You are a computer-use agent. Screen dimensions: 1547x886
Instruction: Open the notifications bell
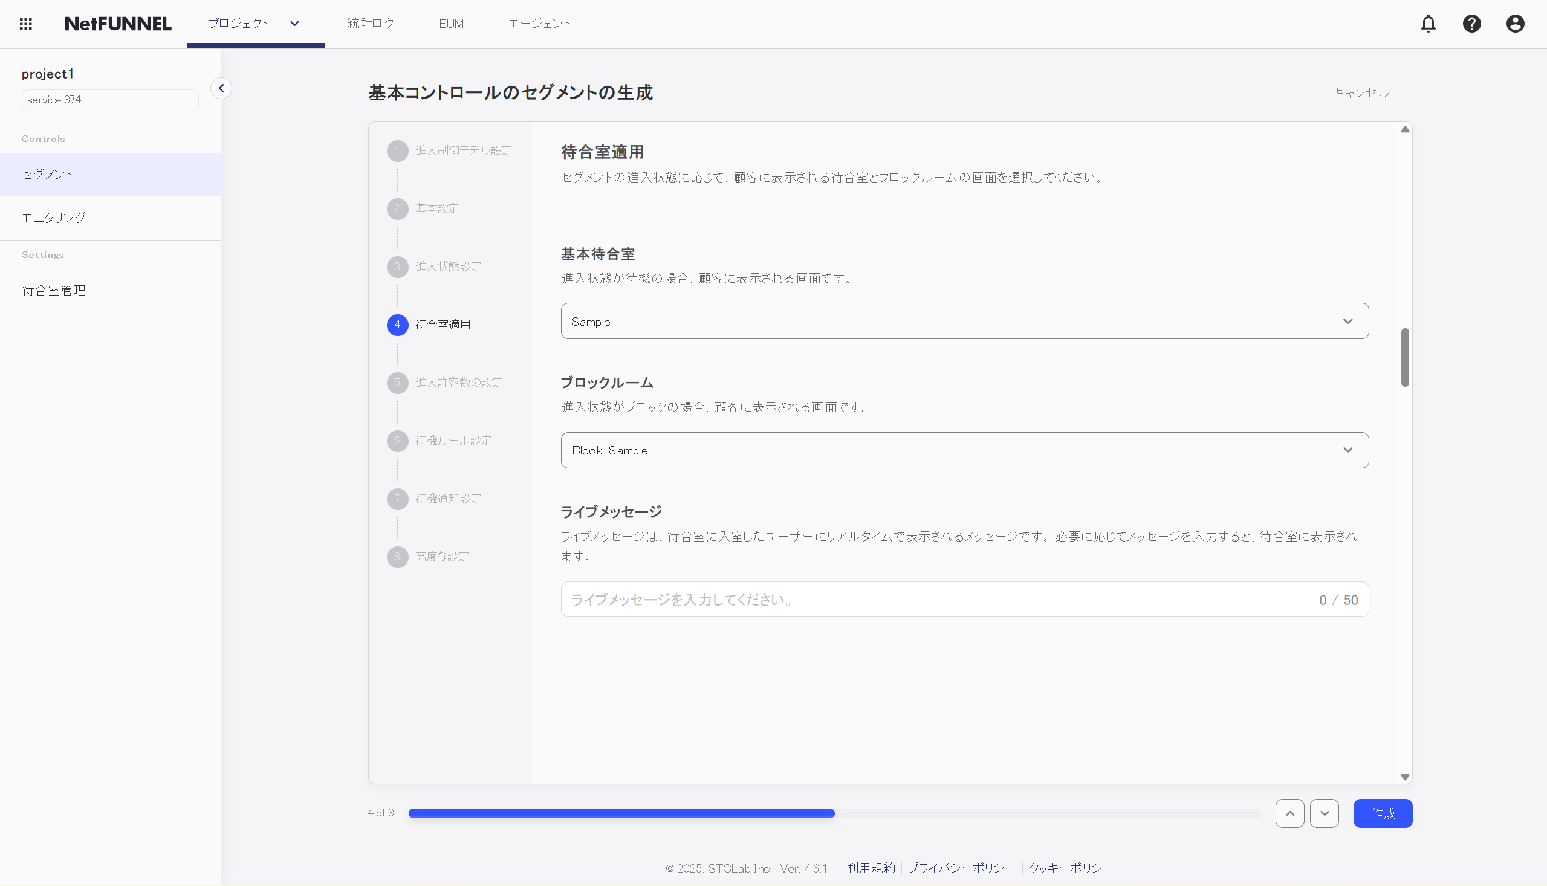pos(1429,23)
